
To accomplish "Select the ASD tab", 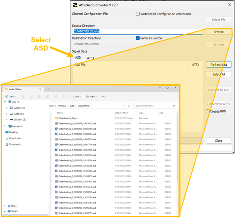I will coord(78,58).
